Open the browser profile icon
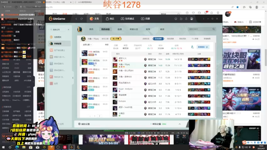Image resolution: width=267 pixels, height=150 pixels. tap(257, 7)
